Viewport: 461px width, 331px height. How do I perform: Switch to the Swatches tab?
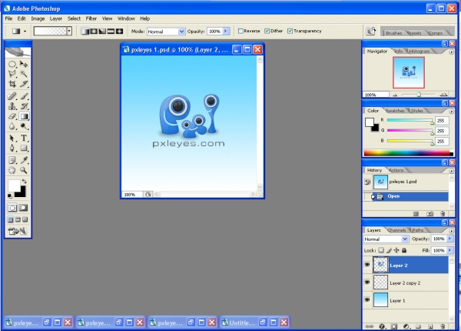395,111
